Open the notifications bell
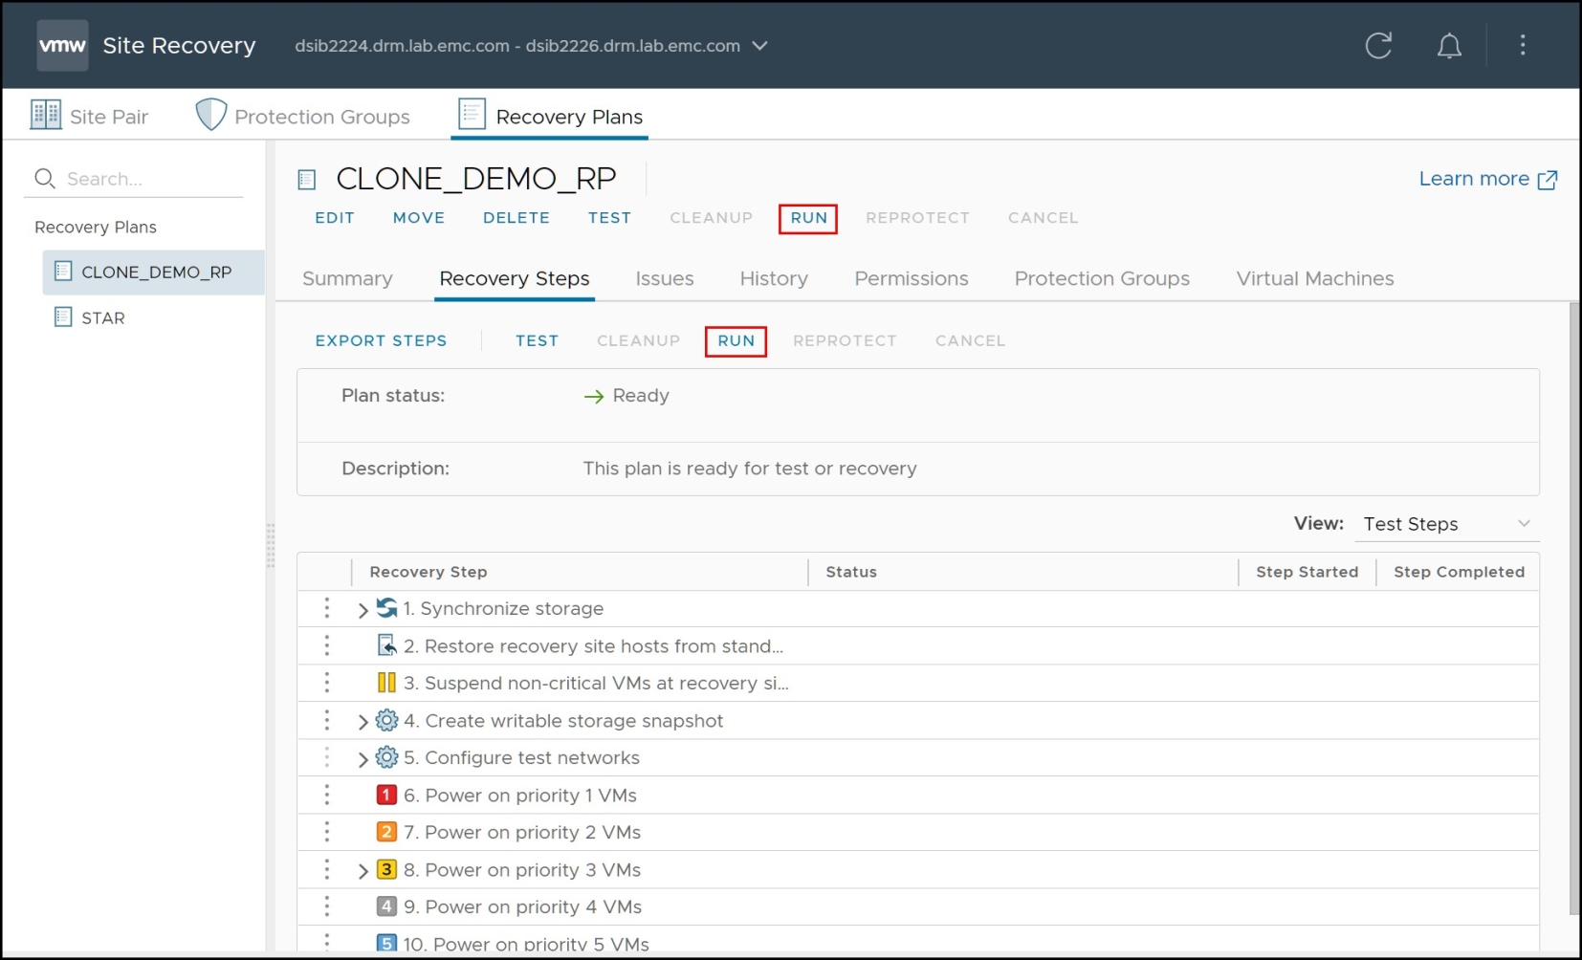Image resolution: width=1582 pixels, height=960 pixels. point(1449,46)
